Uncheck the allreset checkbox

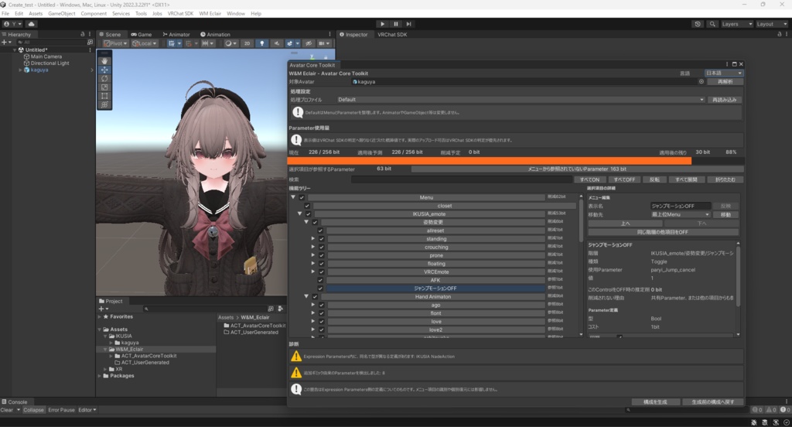320,231
